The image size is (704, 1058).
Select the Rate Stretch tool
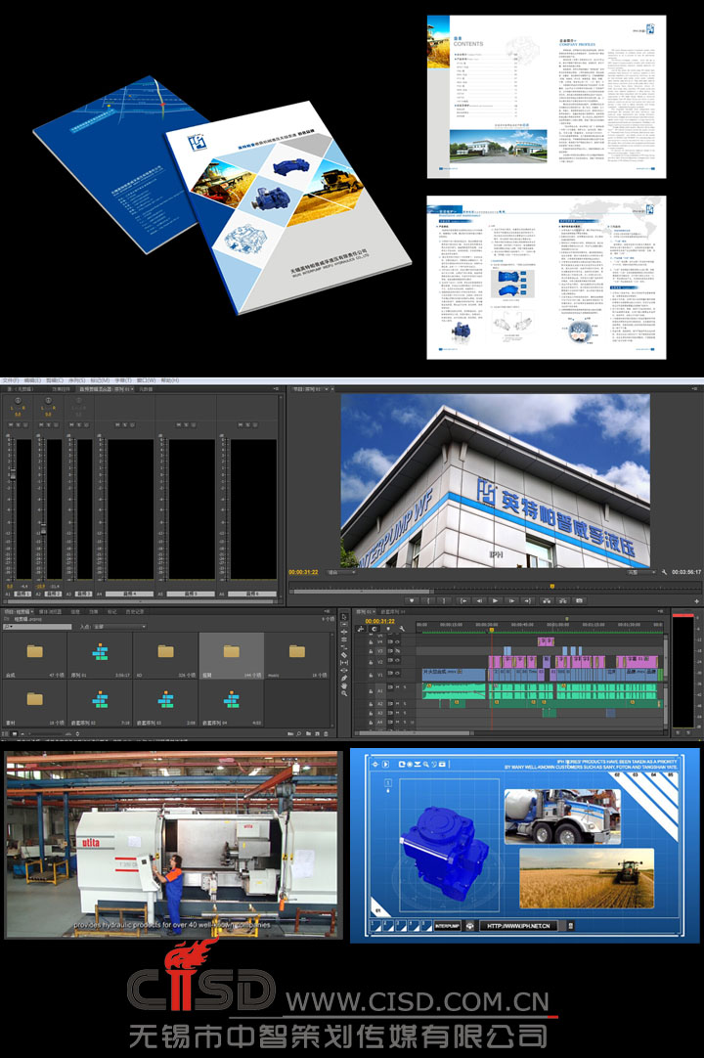(344, 647)
